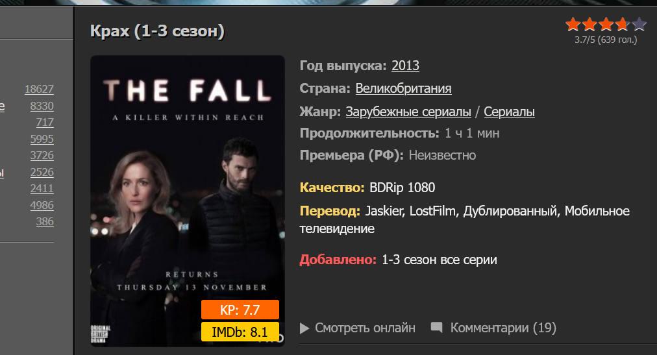The width and height of the screenshot is (657, 355).
Task: Click the KP: 7.7 rating badge
Action: [240, 310]
